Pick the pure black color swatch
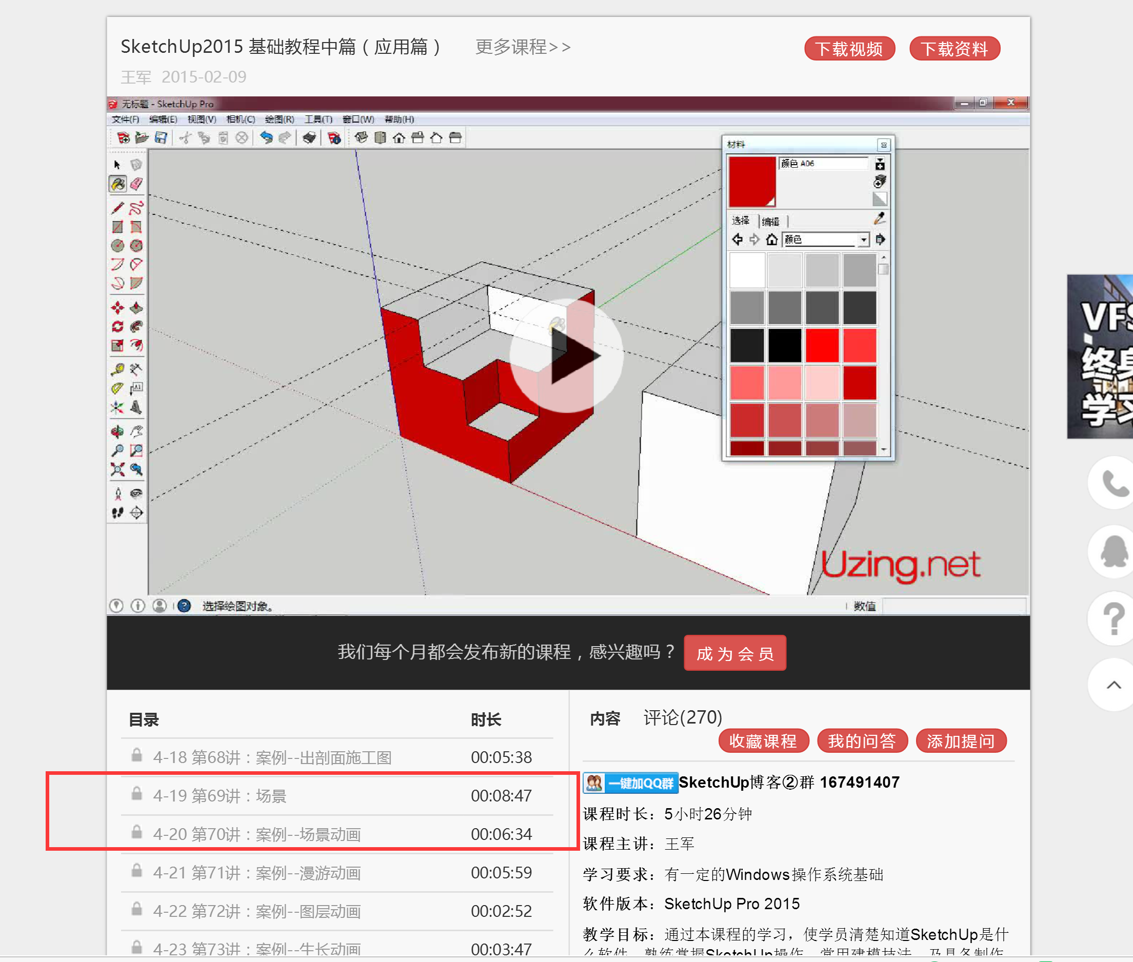 tap(784, 345)
